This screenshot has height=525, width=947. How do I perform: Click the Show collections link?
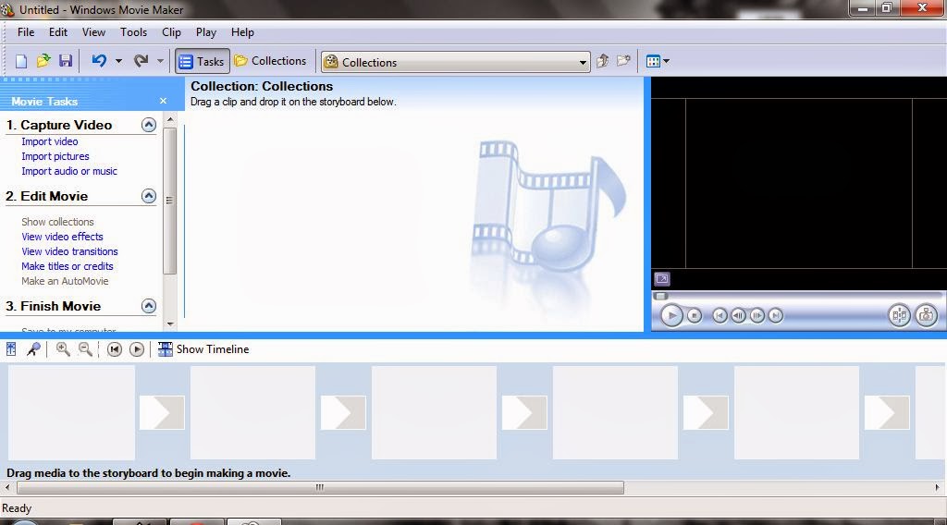pos(57,222)
